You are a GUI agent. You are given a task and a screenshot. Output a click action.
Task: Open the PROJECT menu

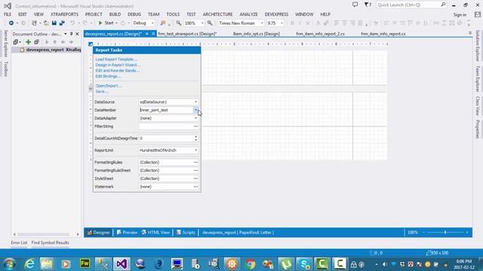(x=94, y=14)
